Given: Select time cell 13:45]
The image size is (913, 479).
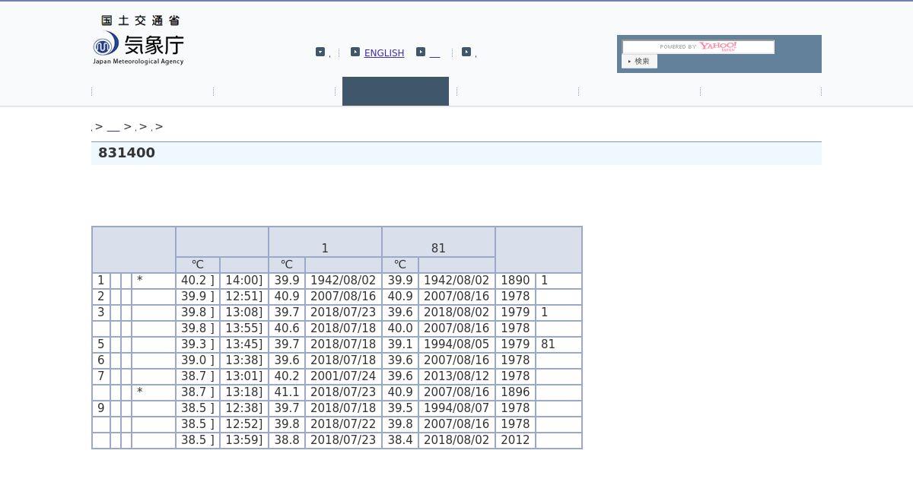Looking at the screenshot, I should 244,344.
